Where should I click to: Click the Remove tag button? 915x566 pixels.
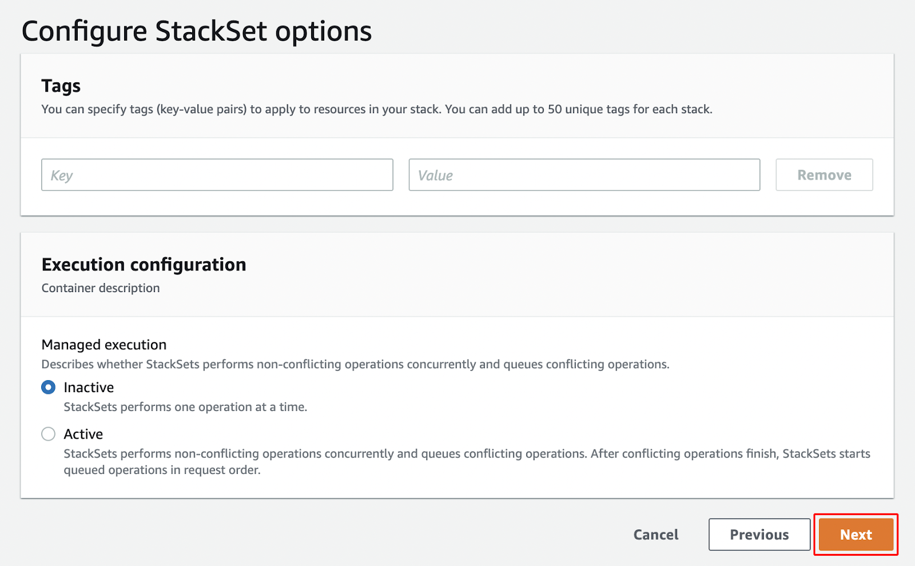824,175
